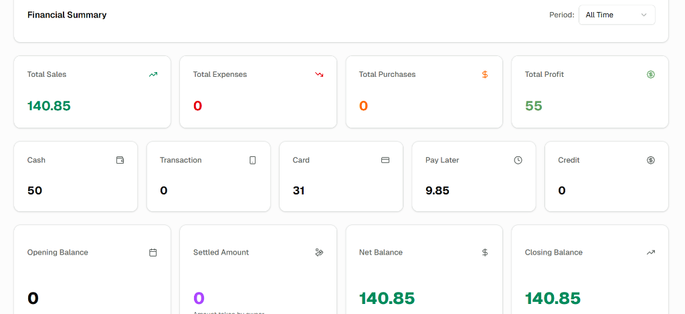Screen dimensions: 685x314
Task: Select the Total Profit value 55
Action: point(533,106)
